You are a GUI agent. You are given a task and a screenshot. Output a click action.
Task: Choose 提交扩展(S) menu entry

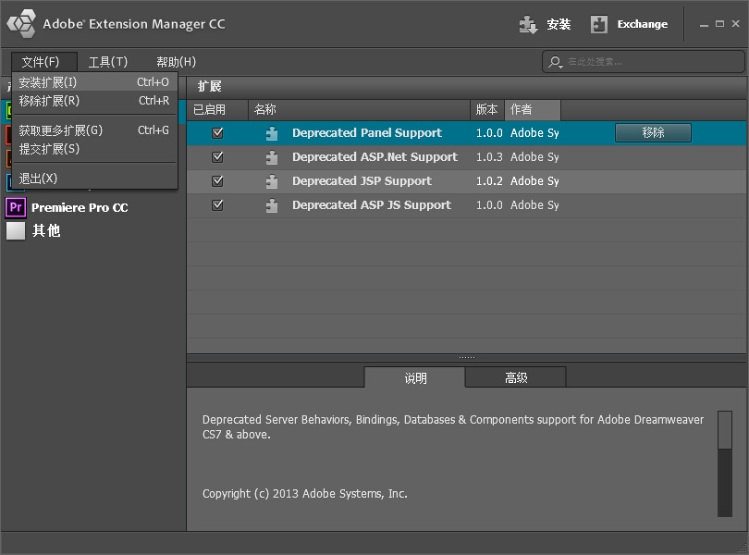(x=94, y=149)
